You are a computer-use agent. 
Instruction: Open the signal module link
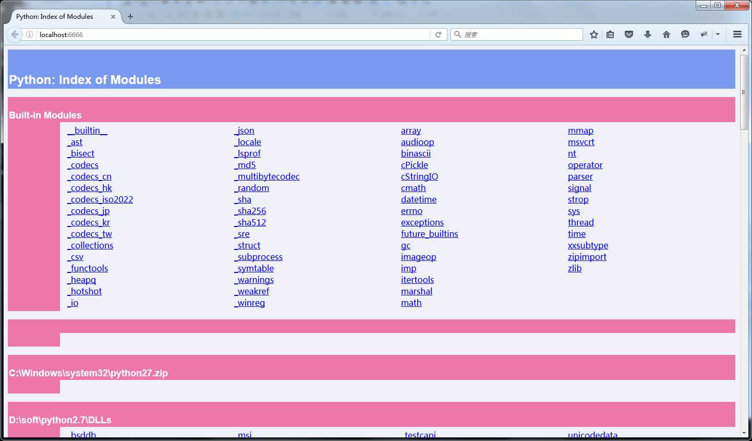579,188
